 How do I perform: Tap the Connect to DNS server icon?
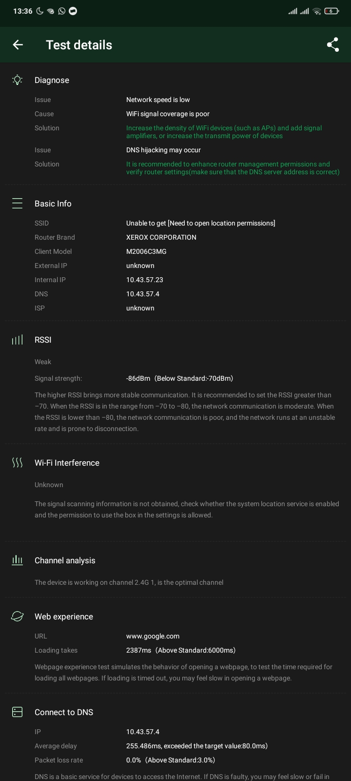tap(18, 712)
